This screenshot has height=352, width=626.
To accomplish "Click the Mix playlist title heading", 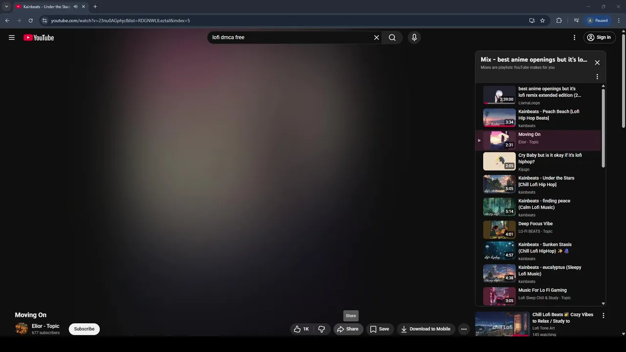I will click(534, 60).
